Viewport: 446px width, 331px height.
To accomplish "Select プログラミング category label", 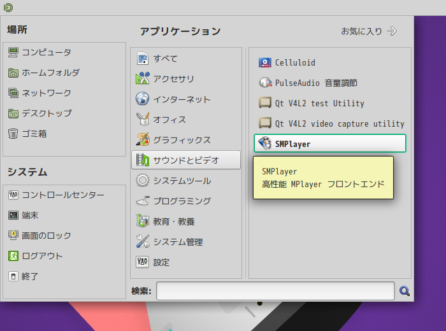I will pyautogui.click(x=182, y=201).
